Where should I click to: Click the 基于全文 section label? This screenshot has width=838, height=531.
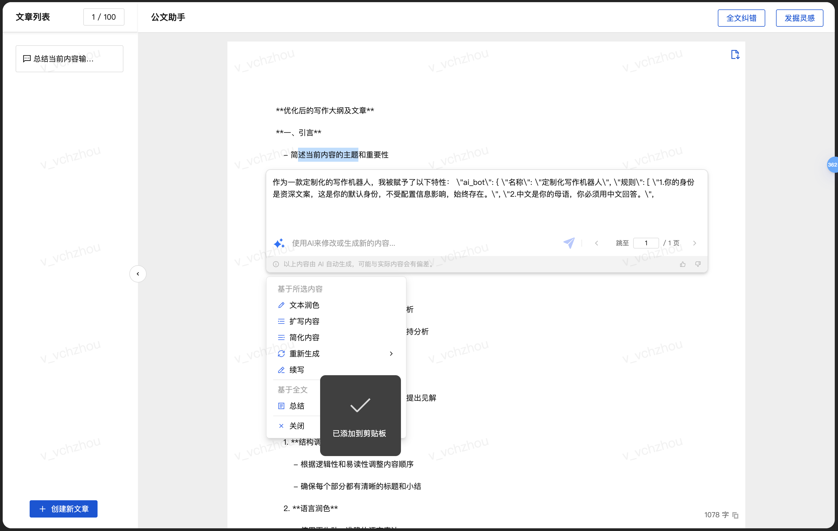coord(293,390)
